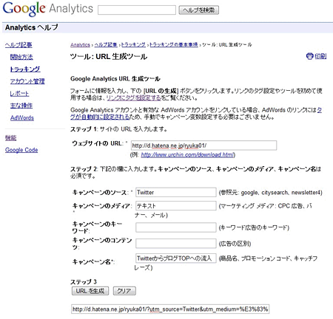Click the クリア button

pyautogui.click(x=124, y=291)
